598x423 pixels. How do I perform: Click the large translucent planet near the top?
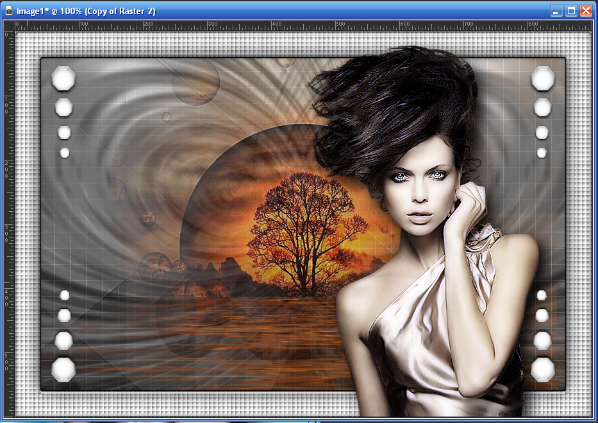(x=195, y=82)
